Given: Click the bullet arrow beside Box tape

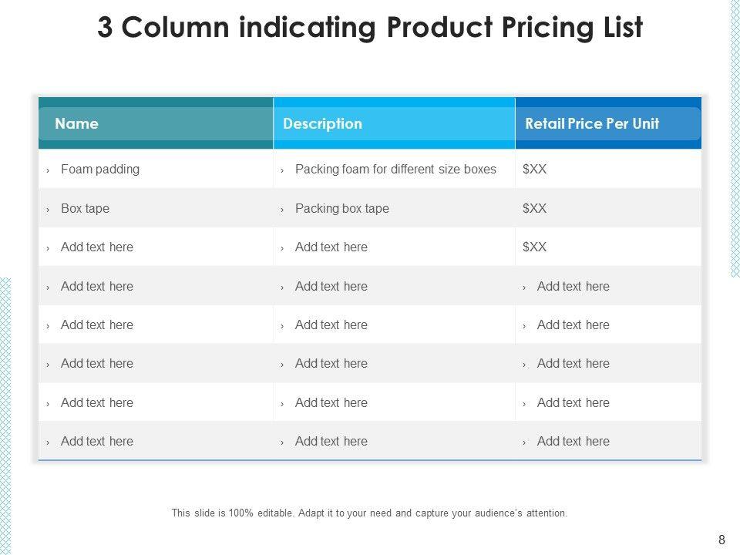Looking at the screenshot, I should click(x=48, y=210).
